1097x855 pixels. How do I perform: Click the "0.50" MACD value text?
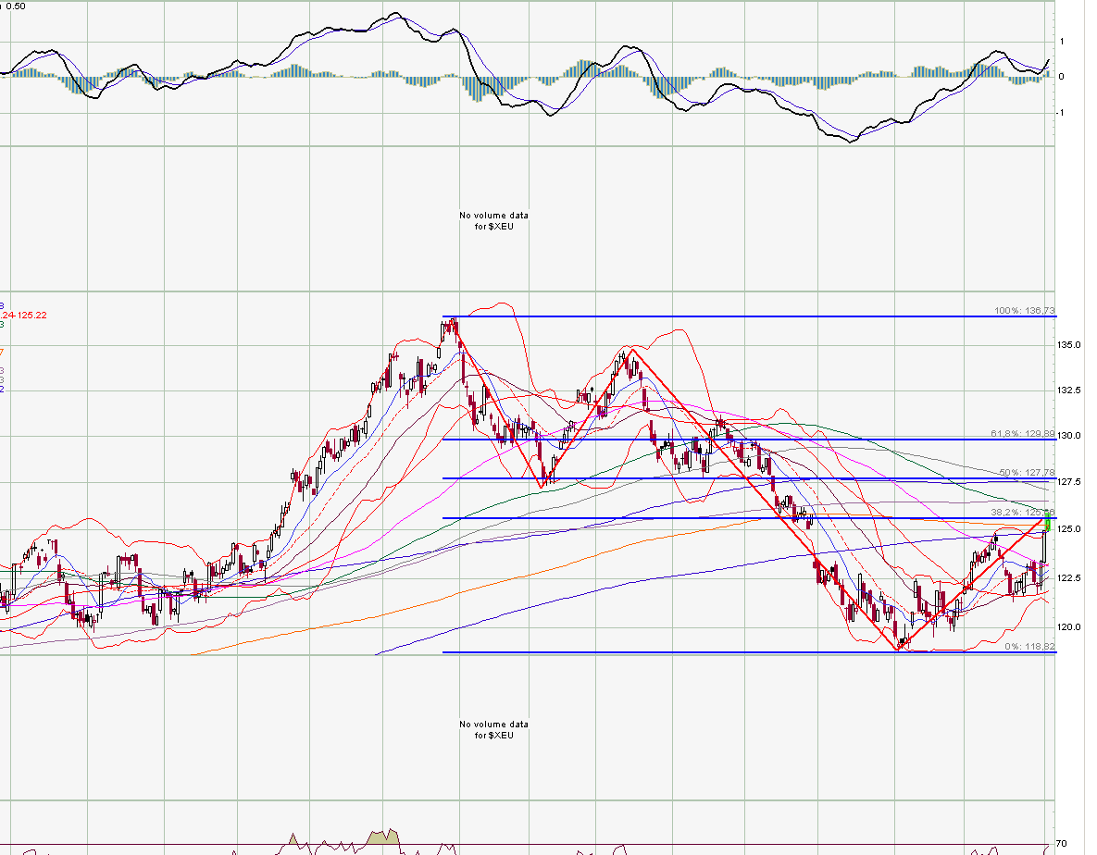tap(16, 6)
